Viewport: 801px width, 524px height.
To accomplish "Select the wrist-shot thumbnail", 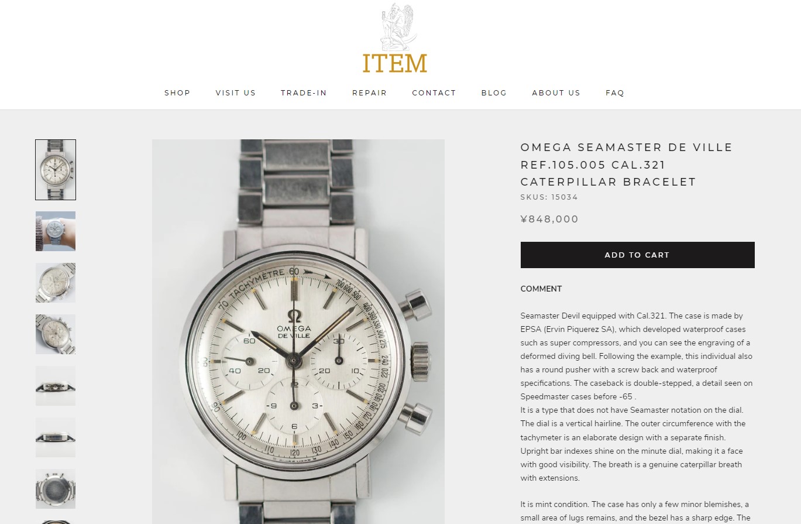I will click(56, 231).
